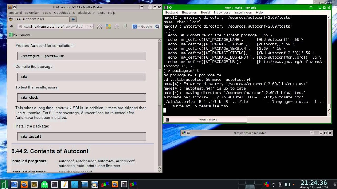Click SSR recording tray icon
337x189 pixels.
click(x=266, y=185)
